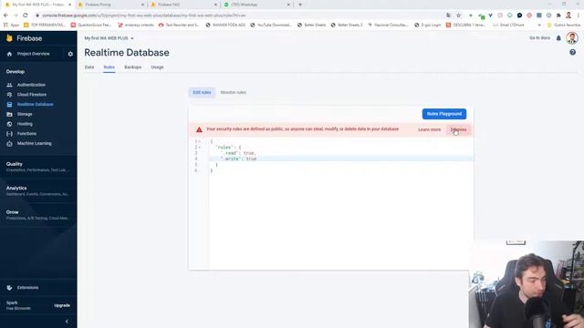Switch to the Data tab

coord(89,67)
